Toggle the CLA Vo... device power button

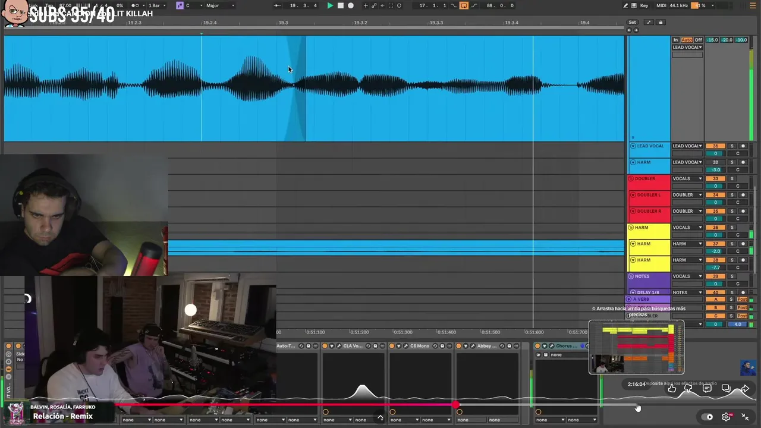coord(325,346)
